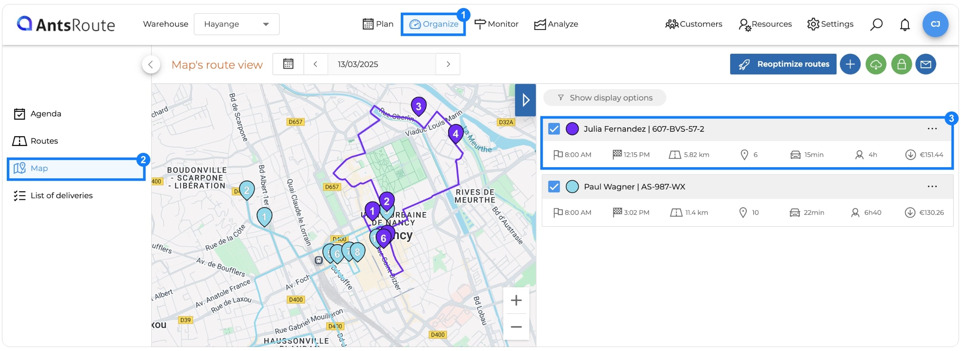Click the AntsRoute logo

(66, 24)
